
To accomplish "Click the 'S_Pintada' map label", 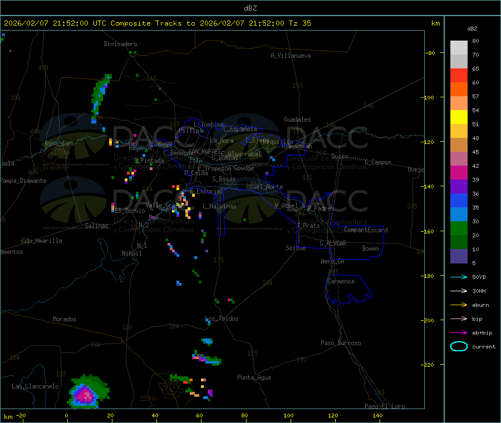I will click(149, 161).
